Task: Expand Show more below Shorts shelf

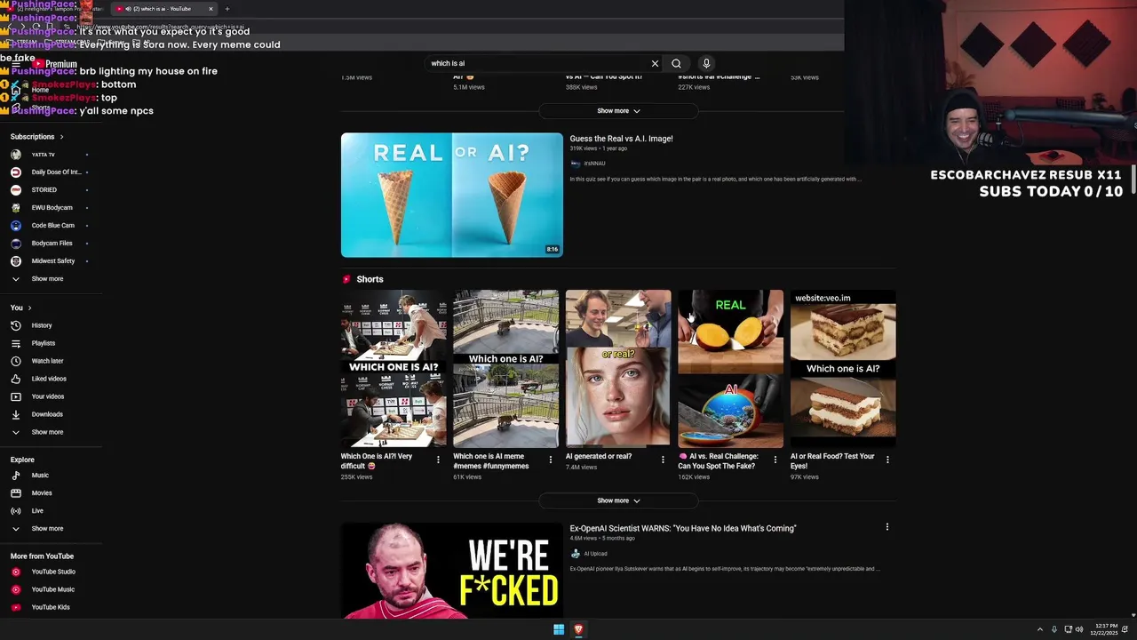Action: pos(618,500)
